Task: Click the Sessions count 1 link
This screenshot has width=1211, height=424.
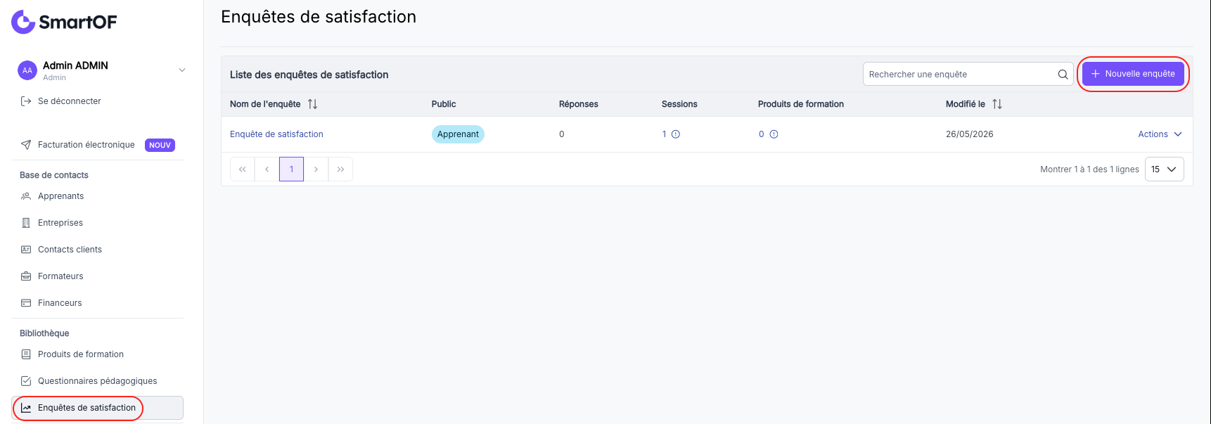Action: 664,134
